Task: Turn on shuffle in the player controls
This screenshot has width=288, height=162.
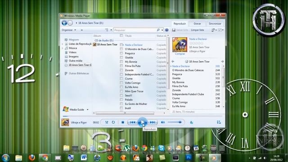Action: click(x=107, y=122)
